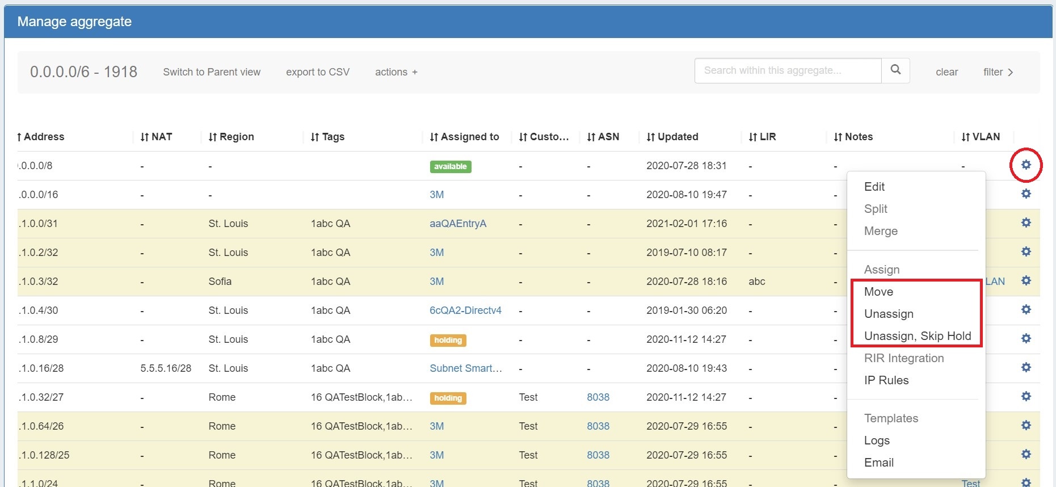The height and width of the screenshot is (487, 1056).
Task: Open the aaQAEntryA assigned resource link
Action: pos(458,224)
